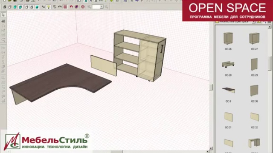273x153 pixels.
Task: Click inside the zoom level input field
Action: (x=96, y=7)
